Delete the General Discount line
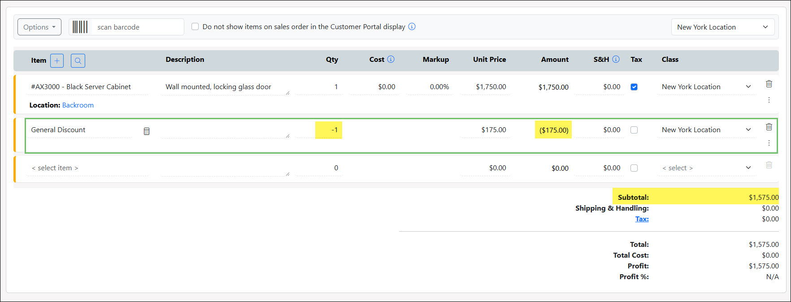Viewport: 791px width, 302px height. pyautogui.click(x=769, y=127)
